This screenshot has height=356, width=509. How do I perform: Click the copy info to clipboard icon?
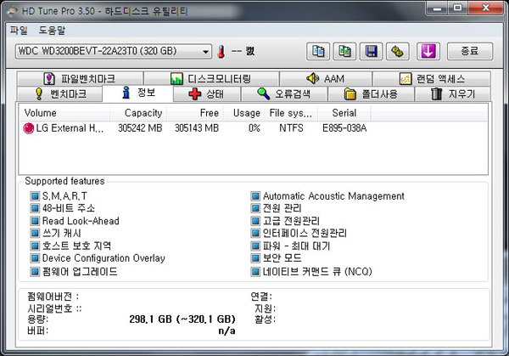[318, 51]
